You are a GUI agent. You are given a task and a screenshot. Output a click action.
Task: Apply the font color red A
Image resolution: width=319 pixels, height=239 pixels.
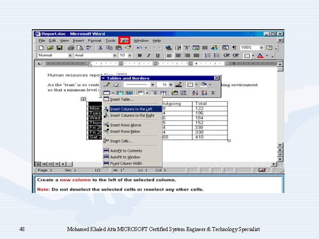click(x=261, y=55)
